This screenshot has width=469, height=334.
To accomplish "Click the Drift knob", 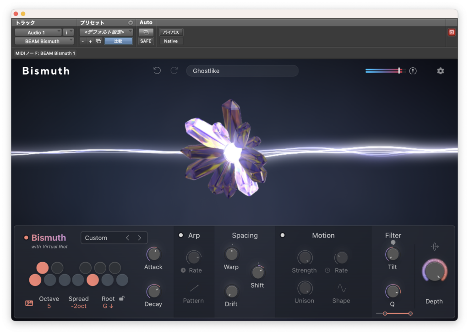I will pyautogui.click(x=231, y=291).
